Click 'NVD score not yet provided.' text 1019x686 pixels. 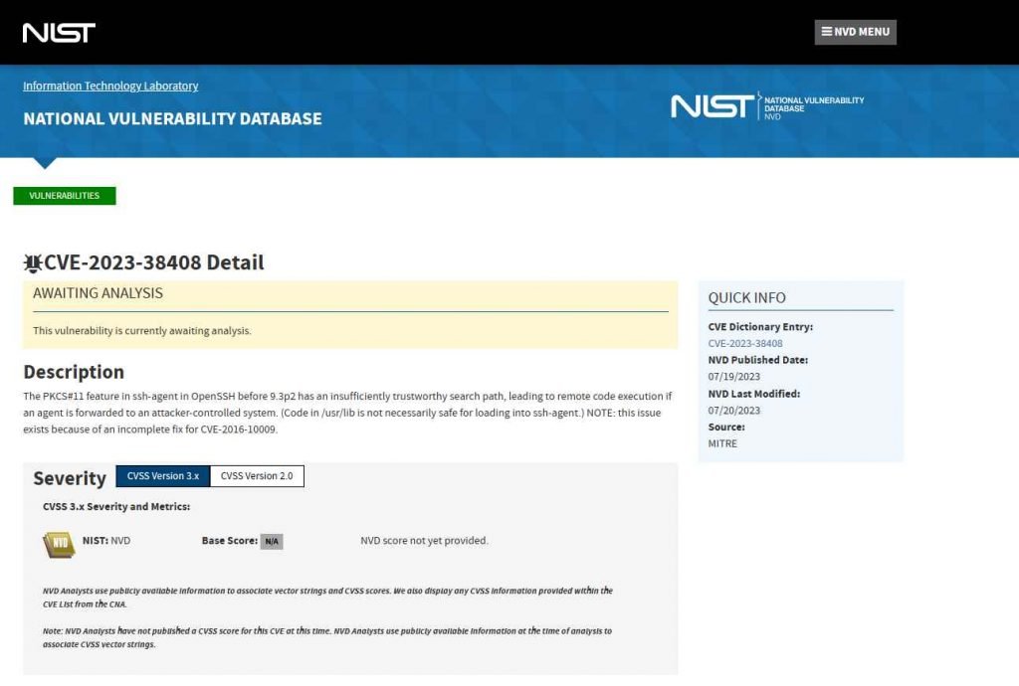click(424, 541)
